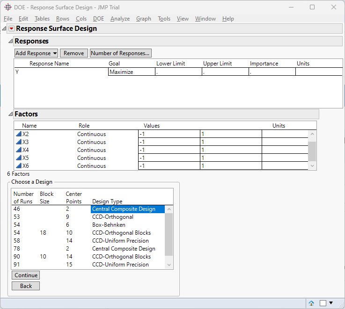Open the Analyze menu
The width and height of the screenshot is (345, 309).
point(120,19)
